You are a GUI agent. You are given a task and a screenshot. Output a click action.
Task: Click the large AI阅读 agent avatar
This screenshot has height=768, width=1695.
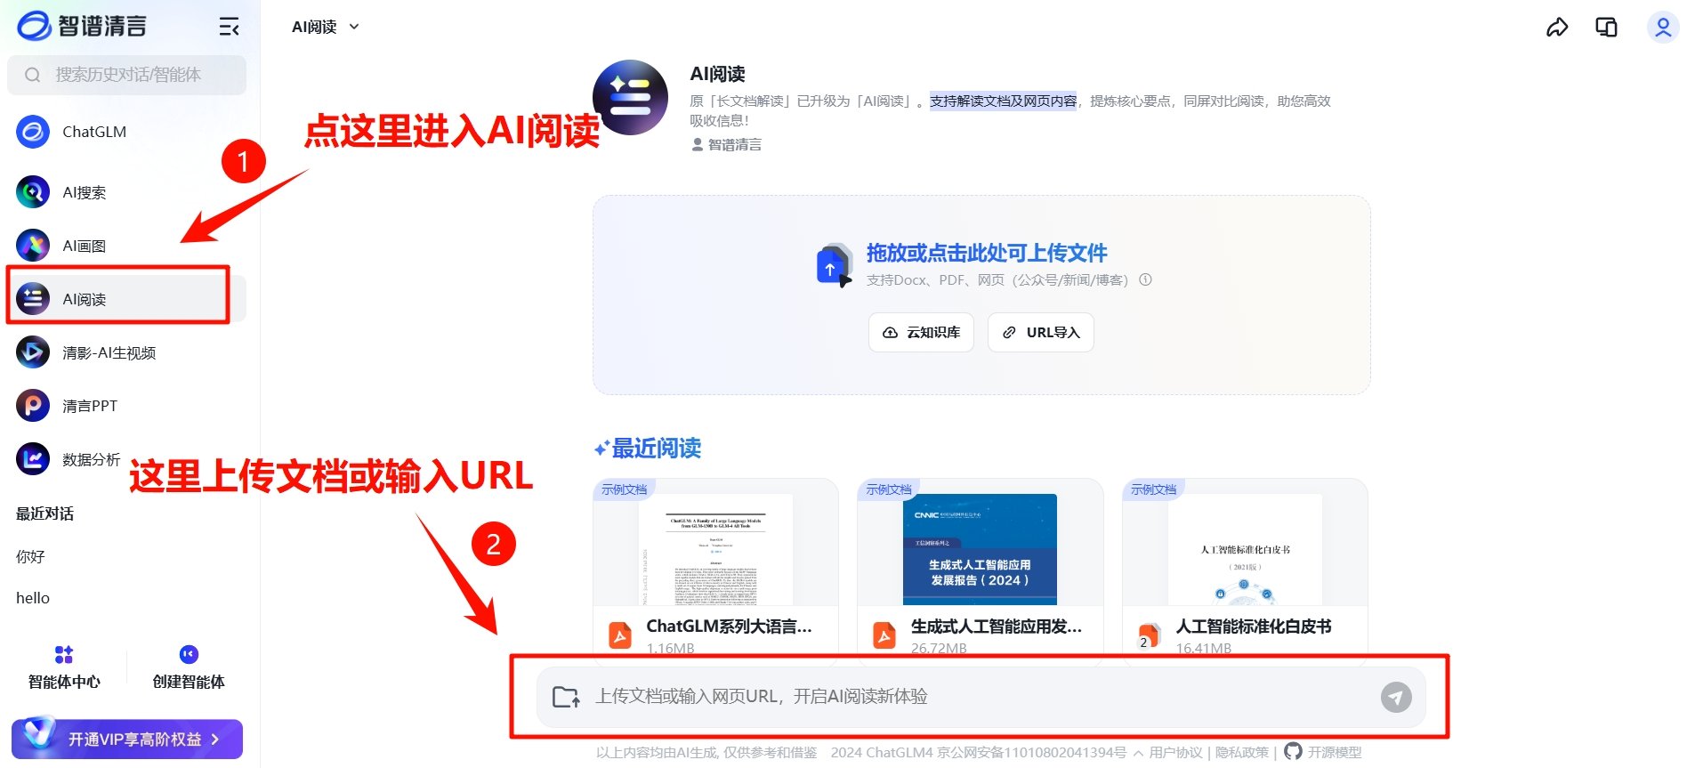[x=631, y=97]
